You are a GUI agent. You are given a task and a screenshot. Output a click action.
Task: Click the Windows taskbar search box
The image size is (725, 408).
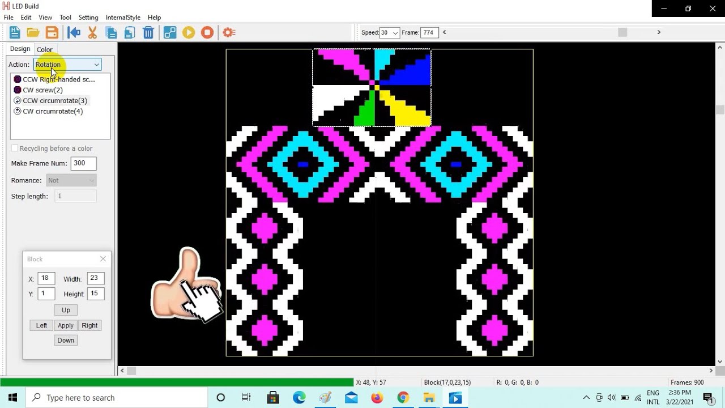[x=116, y=398]
